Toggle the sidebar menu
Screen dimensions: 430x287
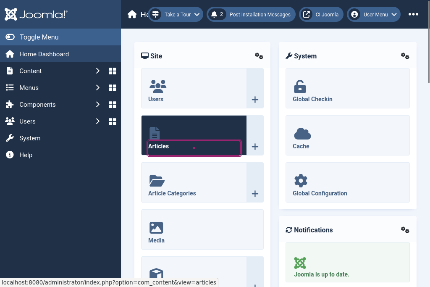pos(39,37)
